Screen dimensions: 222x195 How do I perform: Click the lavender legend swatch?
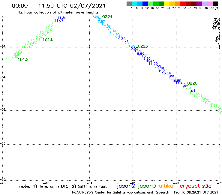pos(205,4)
